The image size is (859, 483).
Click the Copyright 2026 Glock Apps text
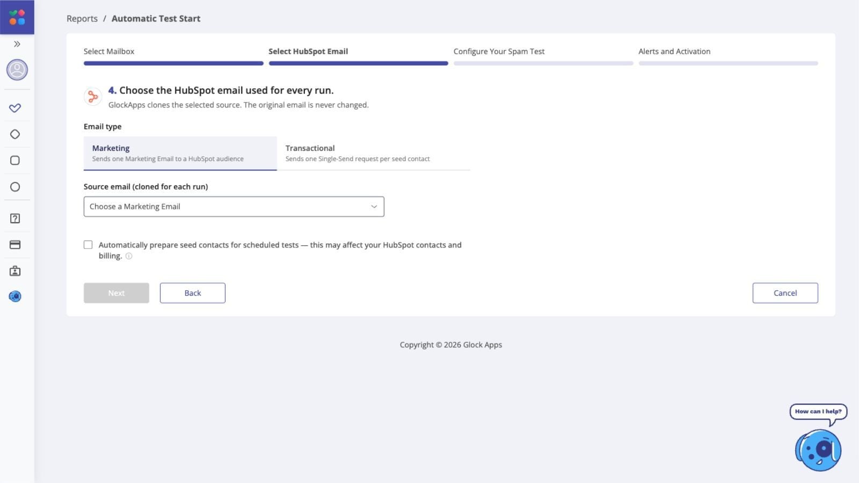(451, 345)
